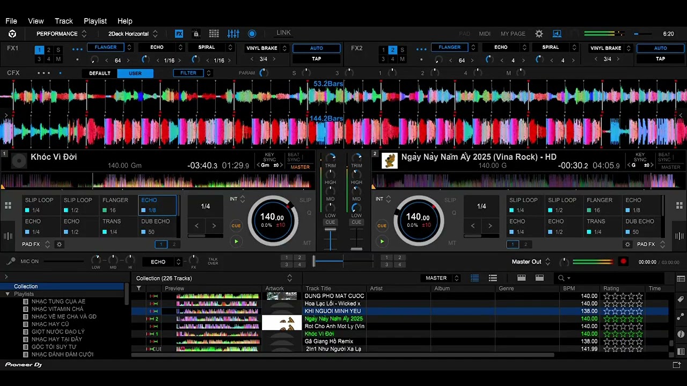687x386 pixels.
Task: Select playlist NHẠC VITAMIN CHÁ
Action: pos(57,309)
